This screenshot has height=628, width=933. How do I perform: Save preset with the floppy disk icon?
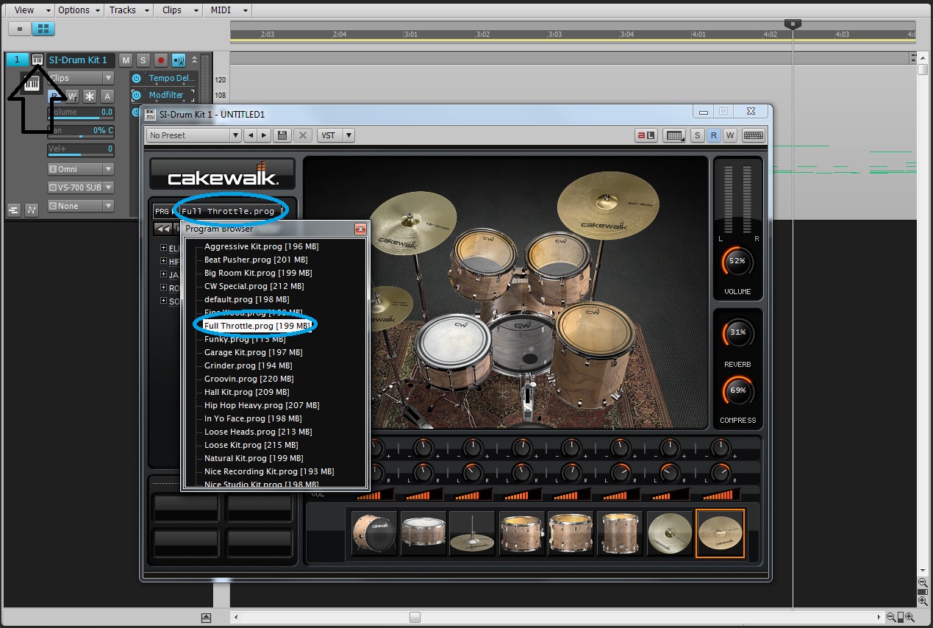282,135
